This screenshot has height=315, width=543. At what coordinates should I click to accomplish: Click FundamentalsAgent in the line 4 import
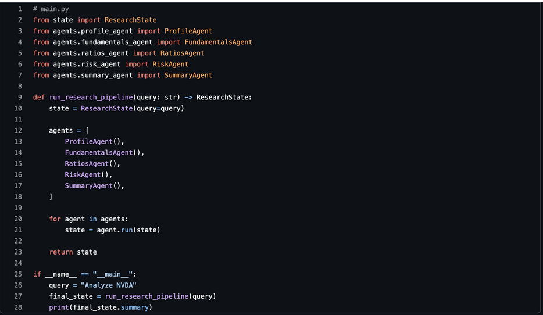pyautogui.click(x=218, y=42)
